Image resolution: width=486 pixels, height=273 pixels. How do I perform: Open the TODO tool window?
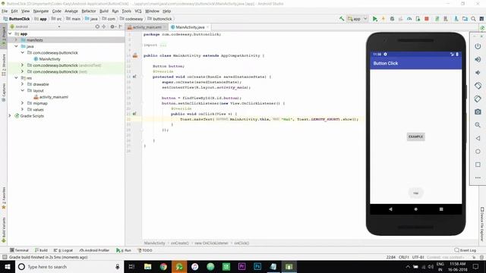(x=145, y=250)
